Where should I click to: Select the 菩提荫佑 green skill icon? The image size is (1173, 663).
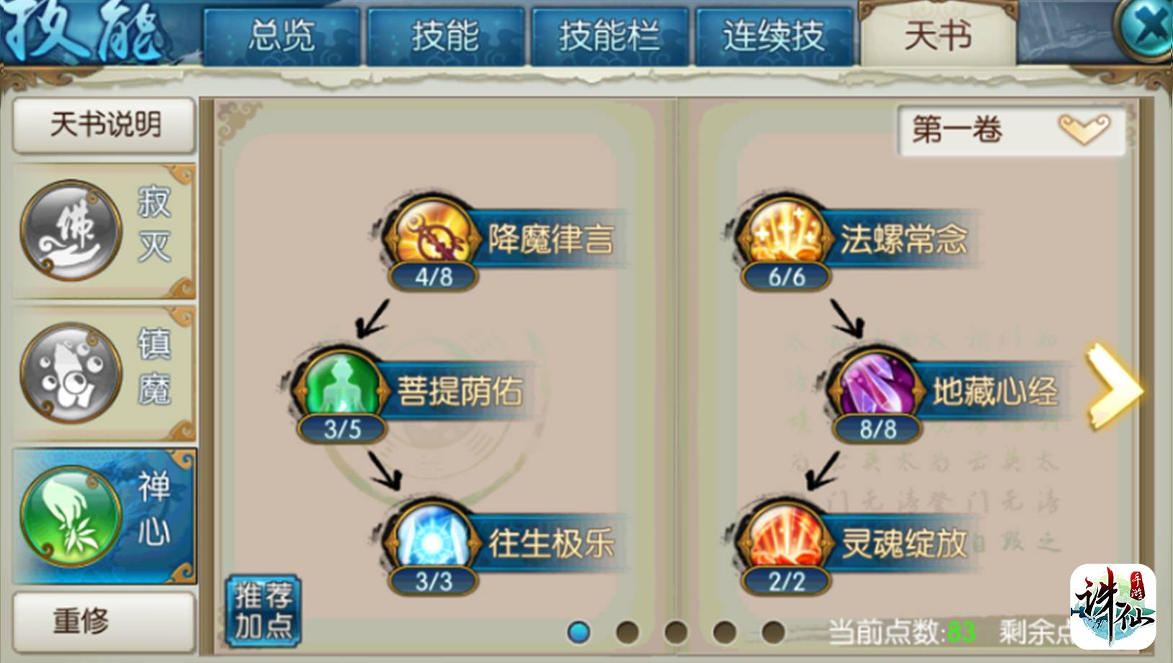pos(342,390)
